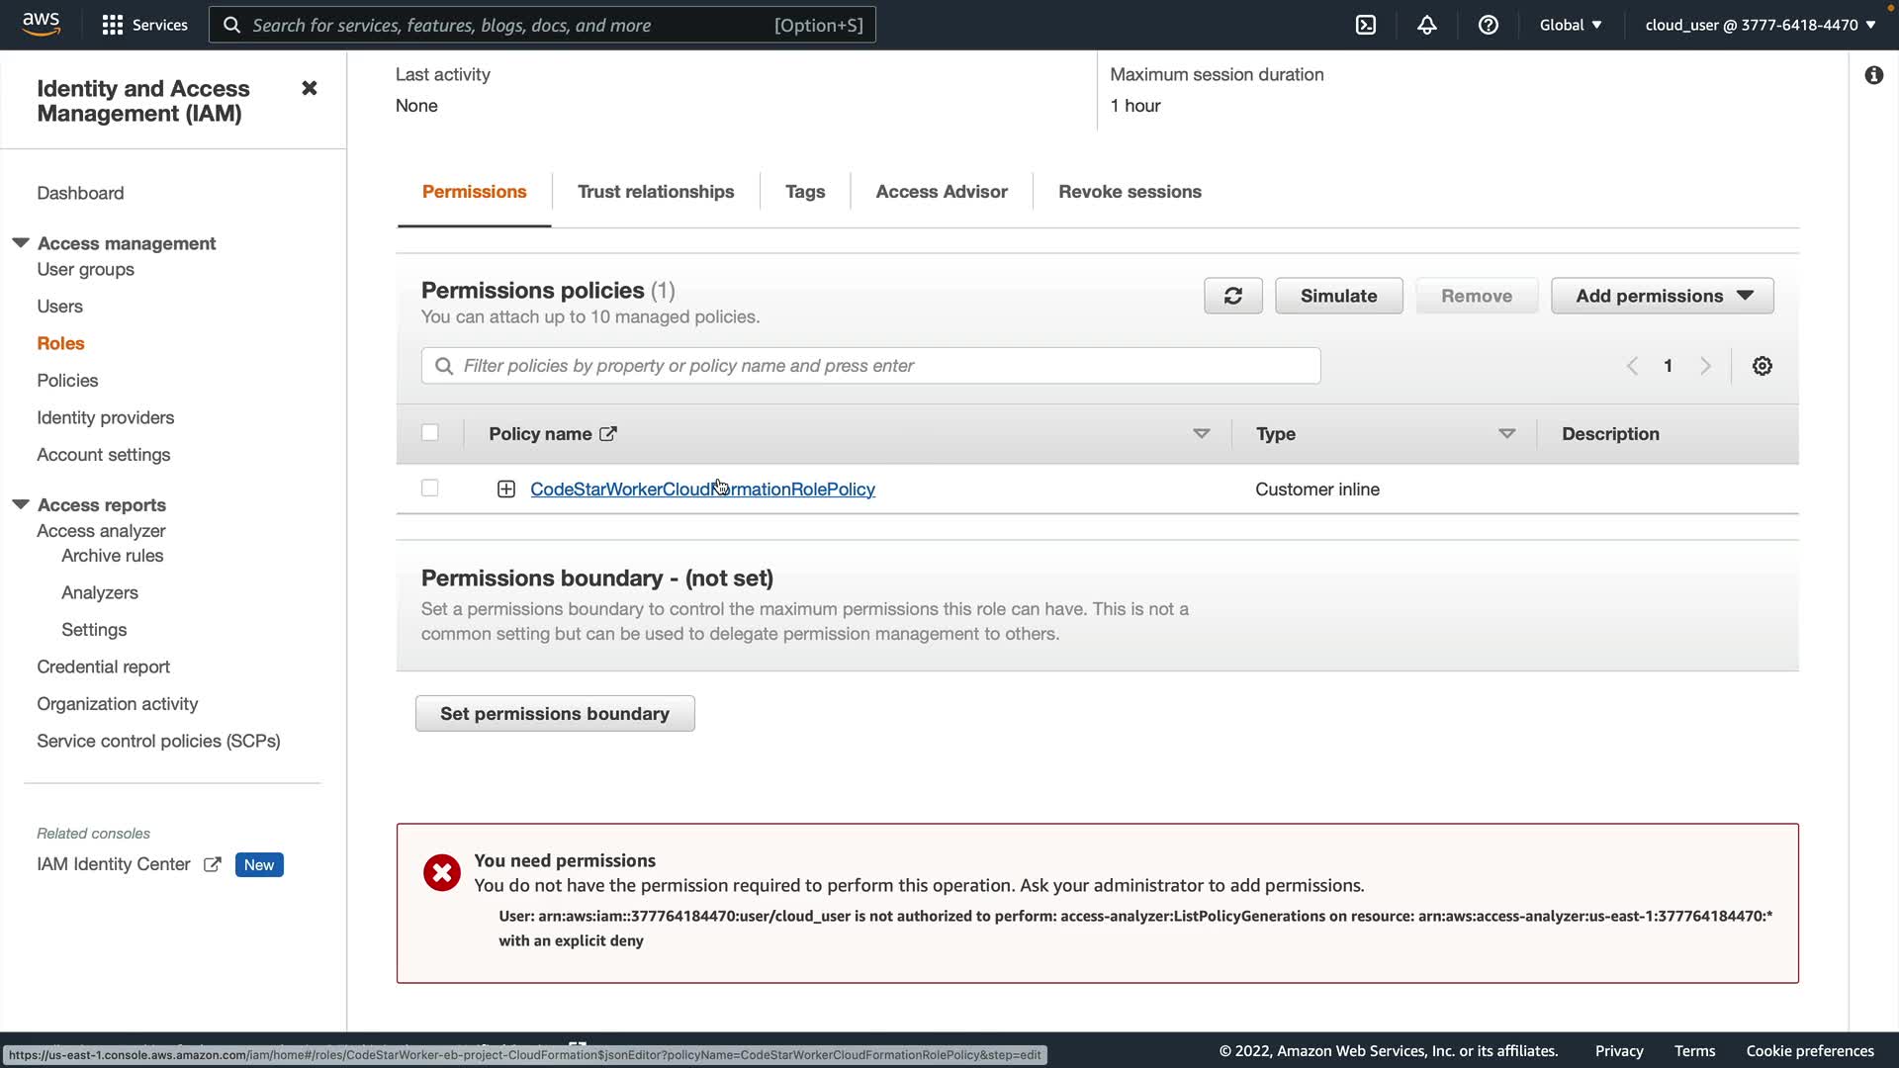Image resolution: width=1899 pixels, height=1068 pixels.
Task: Expand the CodeStarWorkerCloudFormationRolePolicy row details
Action: pos(505,489)
